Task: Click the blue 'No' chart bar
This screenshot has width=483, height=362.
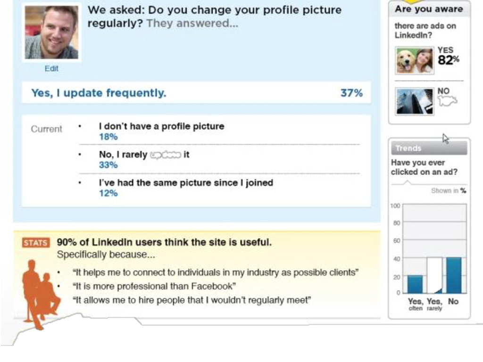Action: (453, 275)
